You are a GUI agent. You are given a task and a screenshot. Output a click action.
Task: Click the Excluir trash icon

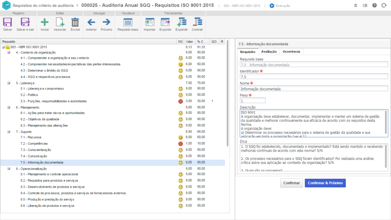(75, 22)
